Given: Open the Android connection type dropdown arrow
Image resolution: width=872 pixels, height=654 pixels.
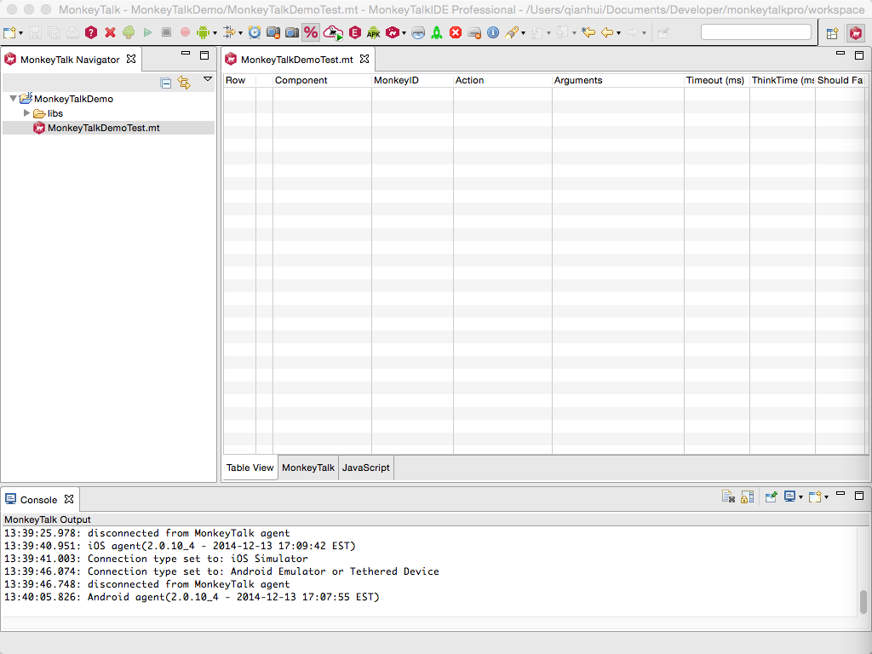Looking at the screenshot, I should [x=215, y=33].
